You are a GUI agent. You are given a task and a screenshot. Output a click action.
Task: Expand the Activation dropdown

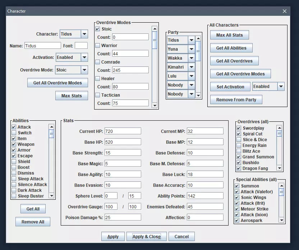coord(84,57)
